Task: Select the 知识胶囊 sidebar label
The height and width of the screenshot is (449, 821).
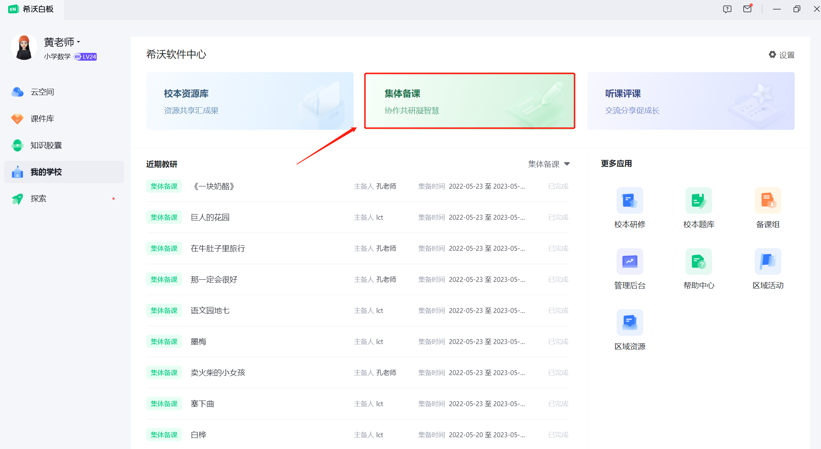Action: (46, 145)
